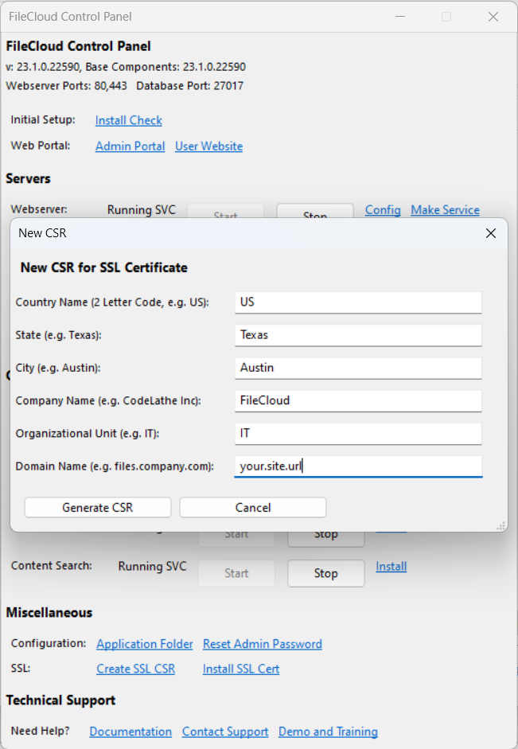Click Reset Admin Password link

[263, 644]
